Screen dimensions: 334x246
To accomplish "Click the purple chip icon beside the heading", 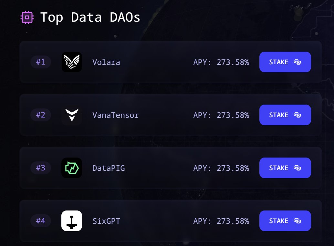I will pos(27,17).
